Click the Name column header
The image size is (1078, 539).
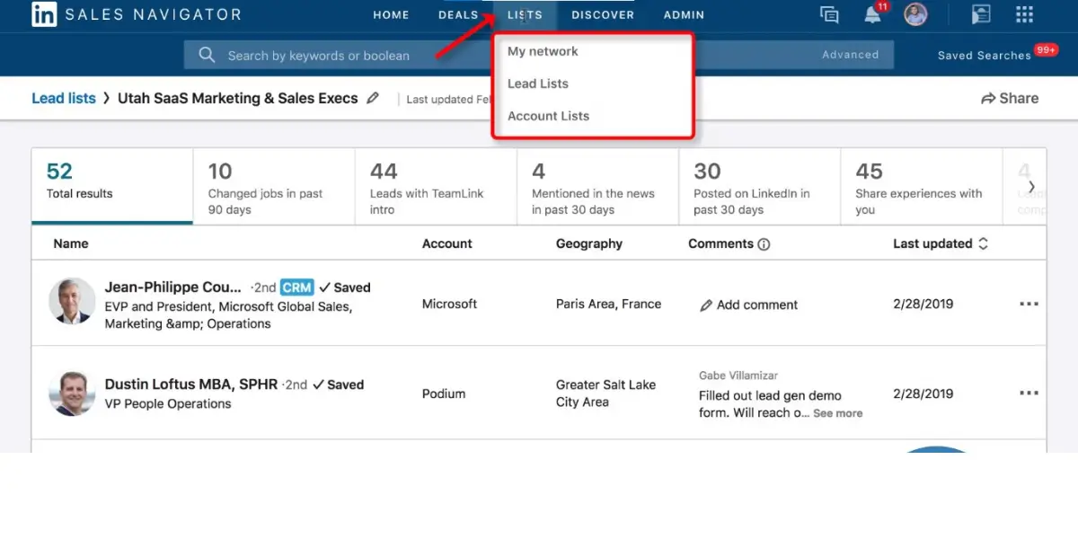71,243
